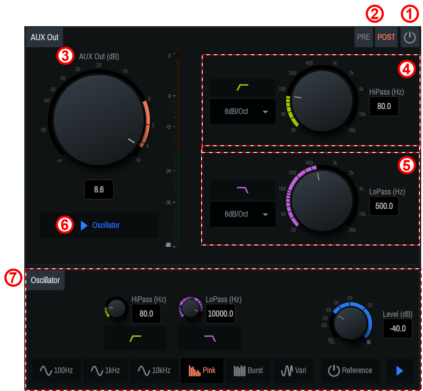Image resolution: width=423 pixels, height=391 pixels.
Task: Start oscillator playback with the blue play button
Action: click(x=400, y=370)
